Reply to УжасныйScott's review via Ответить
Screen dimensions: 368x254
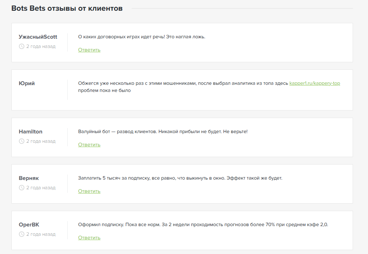pyautogui.click(x=89, y=50)
